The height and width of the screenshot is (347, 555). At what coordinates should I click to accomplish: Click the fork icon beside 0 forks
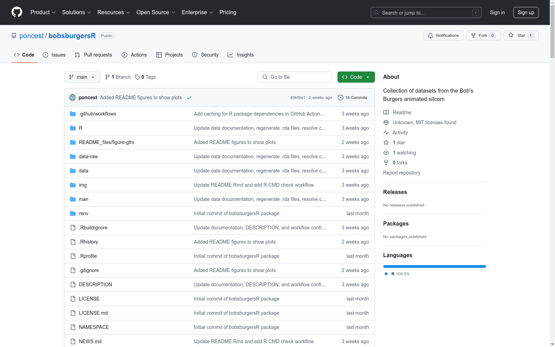point(386,163)
